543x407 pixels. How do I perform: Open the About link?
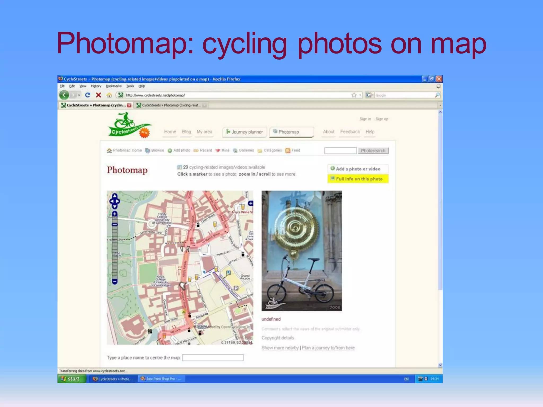[329, 132]
